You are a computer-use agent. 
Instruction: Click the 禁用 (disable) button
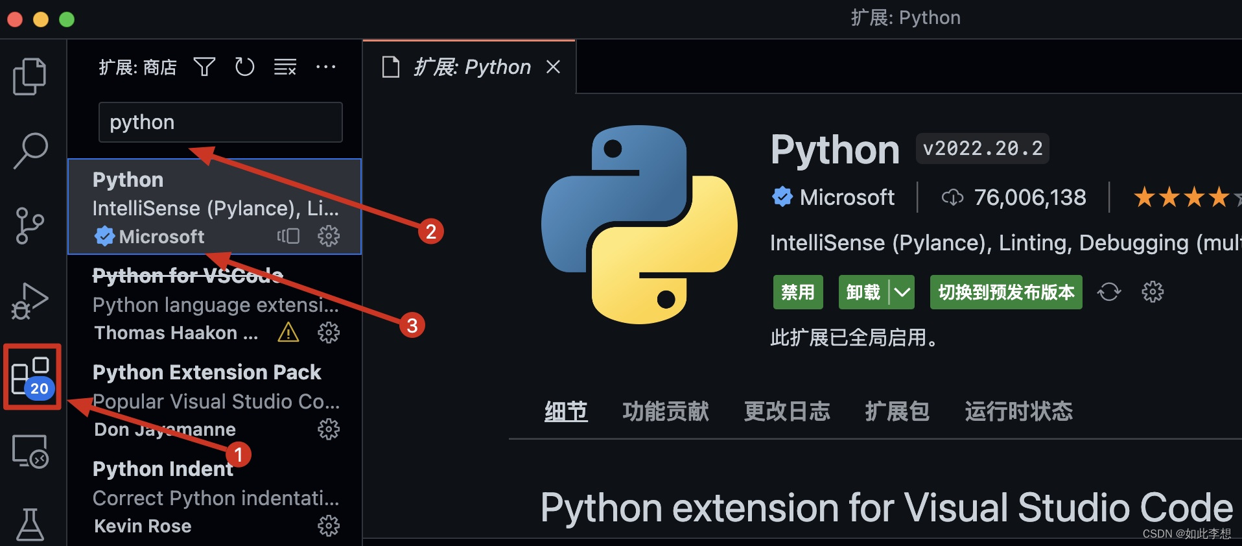(x=798, y=292)
